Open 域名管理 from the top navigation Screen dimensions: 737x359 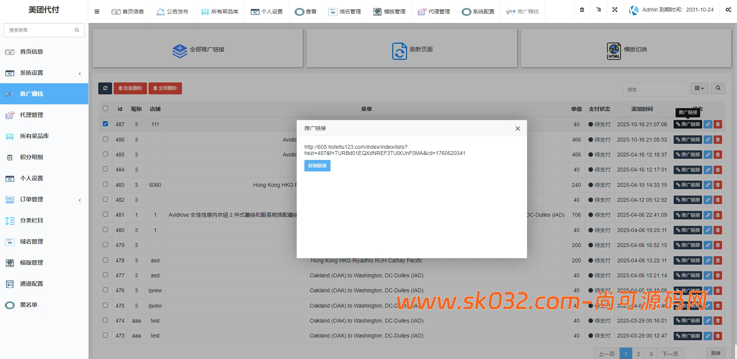(344, 12)
